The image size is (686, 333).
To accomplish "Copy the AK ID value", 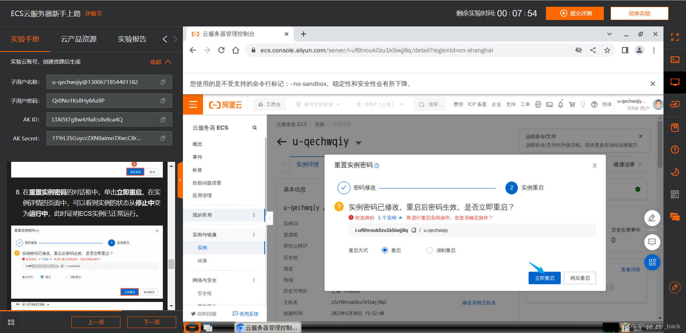I will [x=163, y=120].
